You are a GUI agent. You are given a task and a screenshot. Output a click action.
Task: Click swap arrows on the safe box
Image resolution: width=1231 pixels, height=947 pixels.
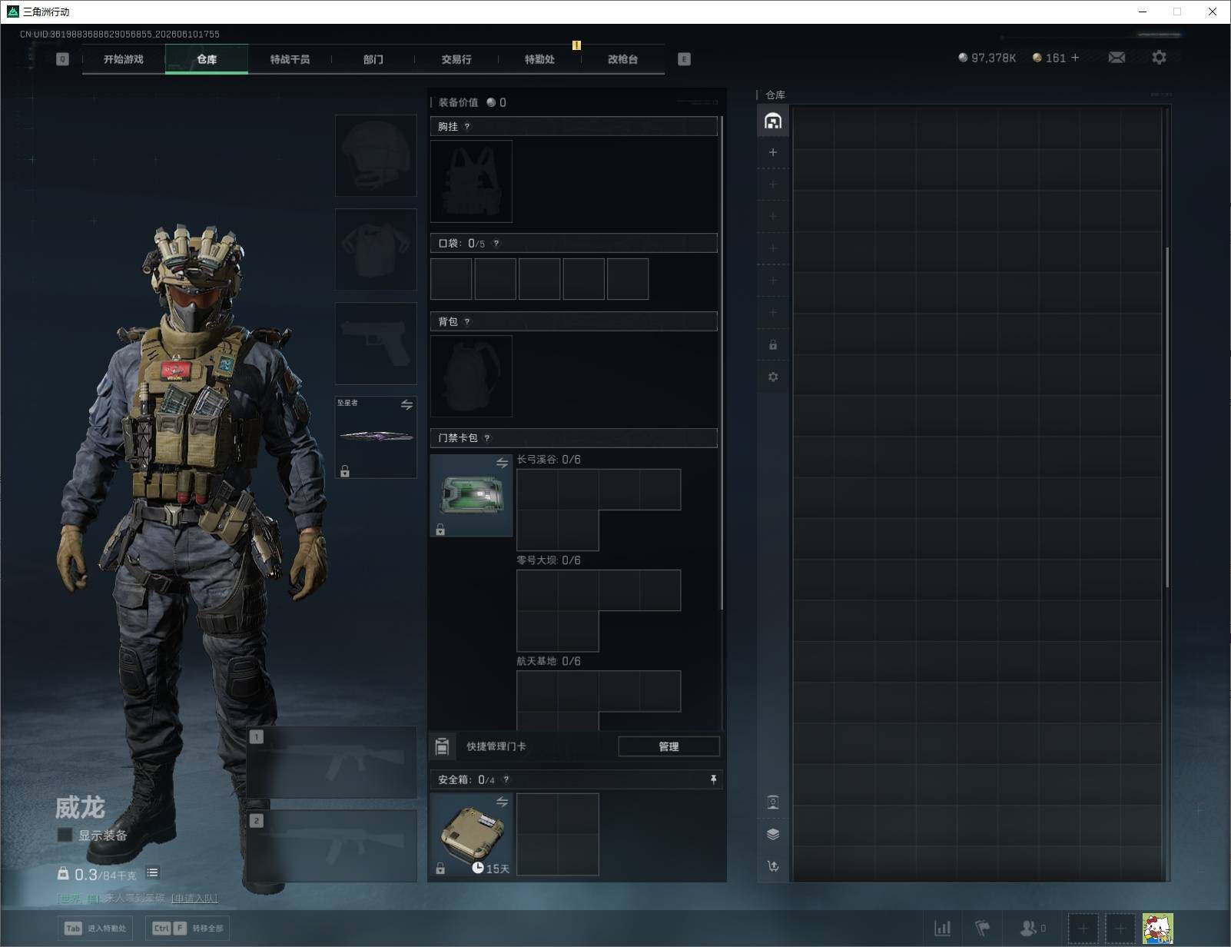tap(502, 802)
